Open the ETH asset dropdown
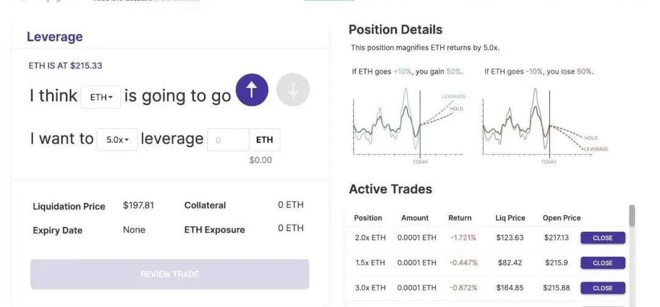 tap(101, 97)
